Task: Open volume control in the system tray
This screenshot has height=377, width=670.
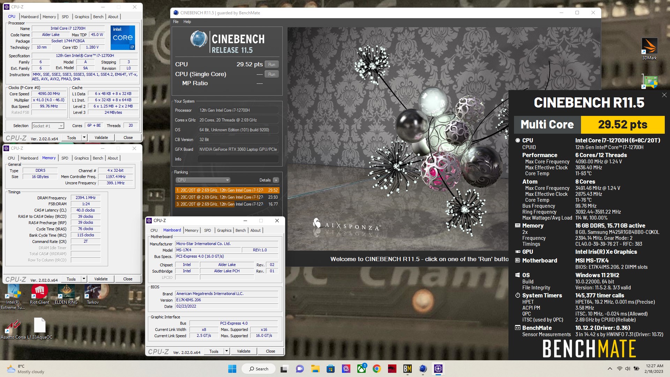Action: pyautogui.click(x=627, y=369)
